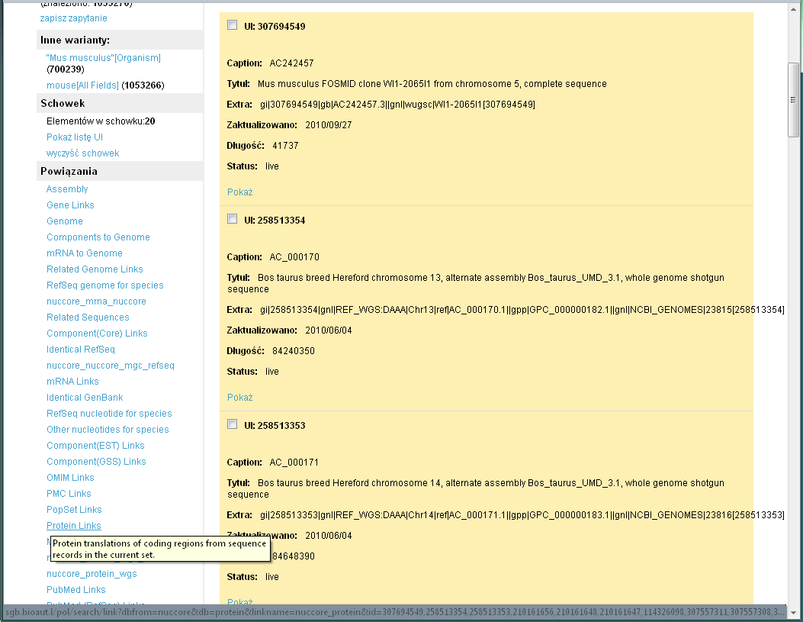
Task: Open the nuccore_mrna_nuccore link
Action: (x=96, y=301)
